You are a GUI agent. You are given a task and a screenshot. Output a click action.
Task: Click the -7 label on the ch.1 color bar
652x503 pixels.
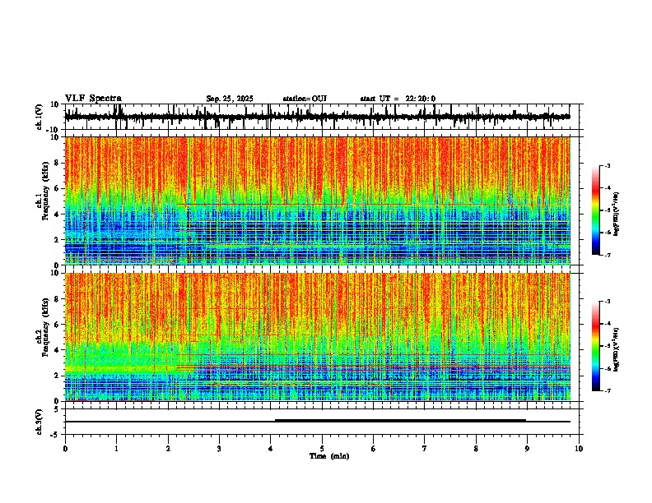607,255
